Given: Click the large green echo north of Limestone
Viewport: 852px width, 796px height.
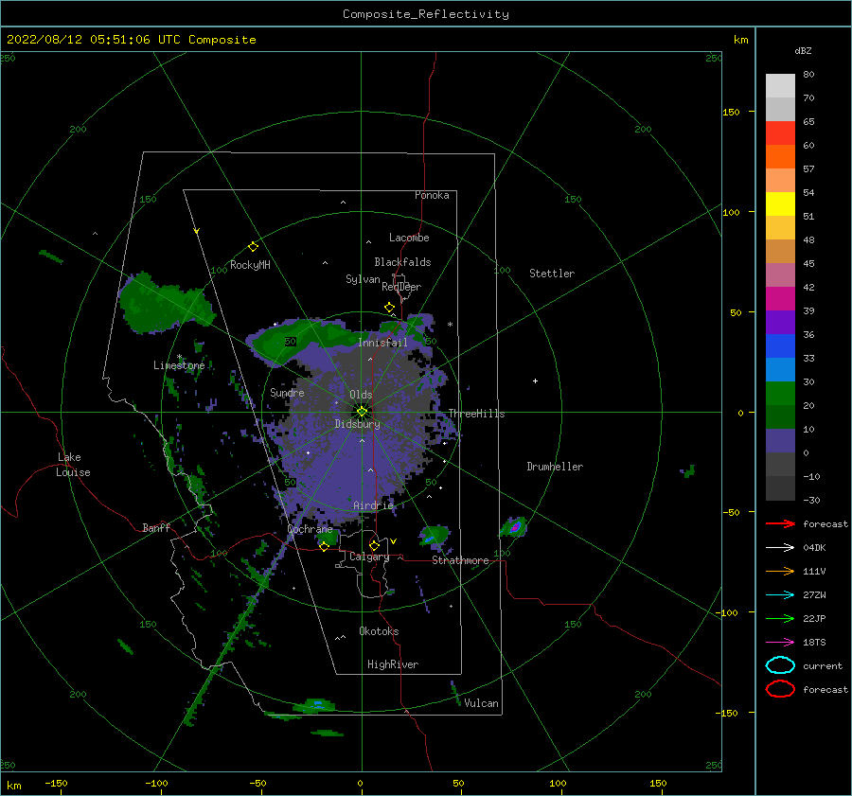Looking at the screenshot, I should click(x=165, y=303).
